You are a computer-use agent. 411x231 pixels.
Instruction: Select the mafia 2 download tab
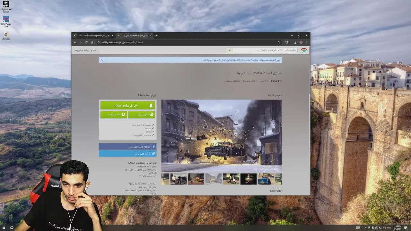click(134, 36)
